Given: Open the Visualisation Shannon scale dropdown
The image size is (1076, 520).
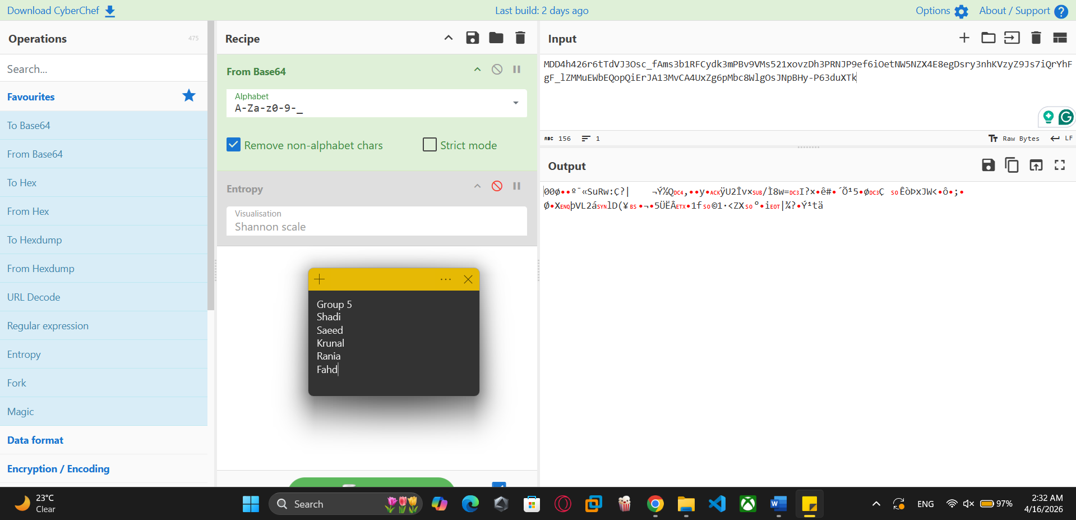Looking at the screenshot, I should [x=376, y=221].
